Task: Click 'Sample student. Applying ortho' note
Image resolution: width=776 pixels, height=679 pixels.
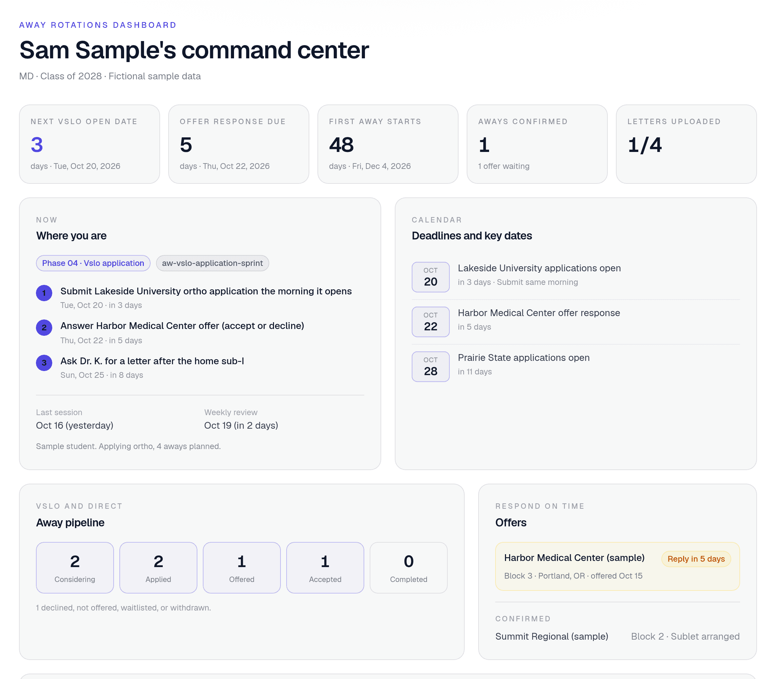Action: 128,446
